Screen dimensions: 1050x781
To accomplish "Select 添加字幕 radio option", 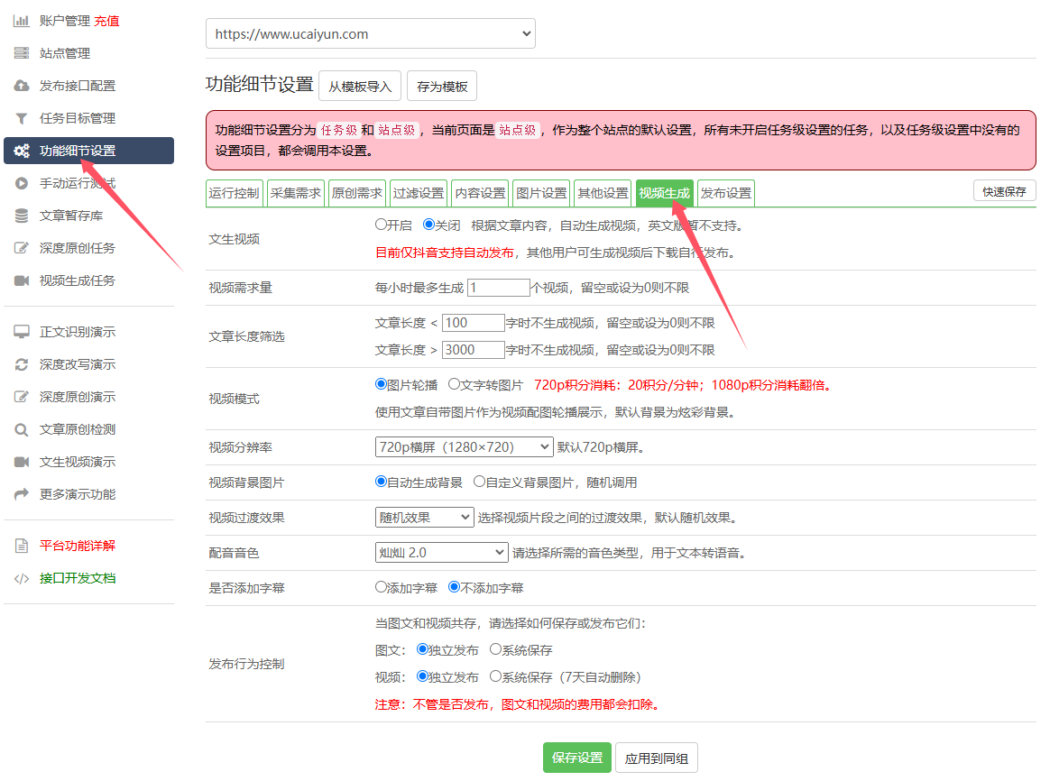I will (x=381, y=587).
